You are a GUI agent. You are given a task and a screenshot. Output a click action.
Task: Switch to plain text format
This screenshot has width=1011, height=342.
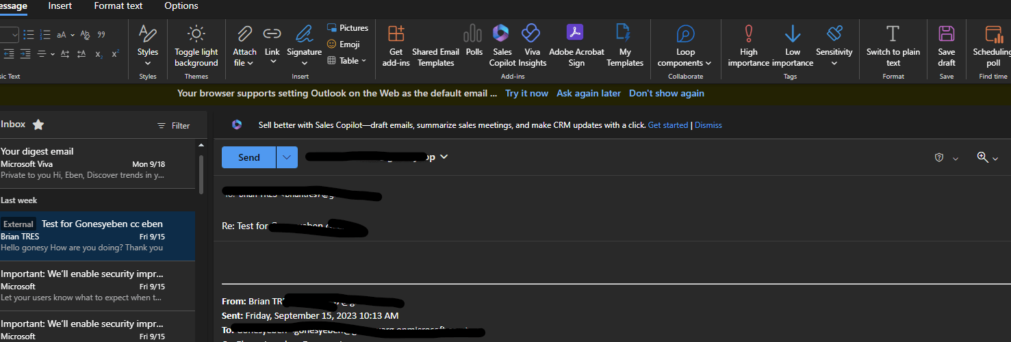893,45
